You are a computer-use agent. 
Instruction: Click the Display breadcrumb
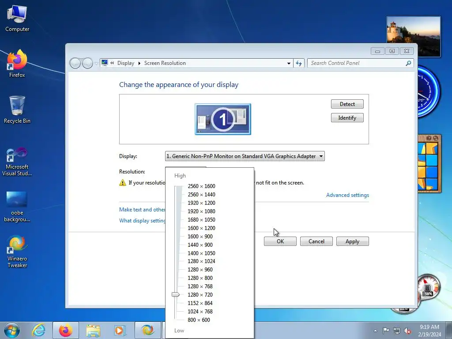click(126, 63)
